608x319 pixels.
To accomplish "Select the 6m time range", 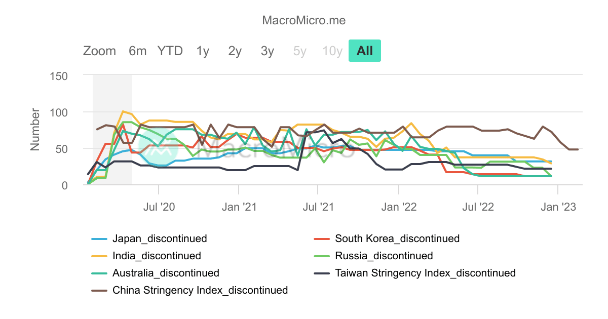I will click(x=137, y=51).
